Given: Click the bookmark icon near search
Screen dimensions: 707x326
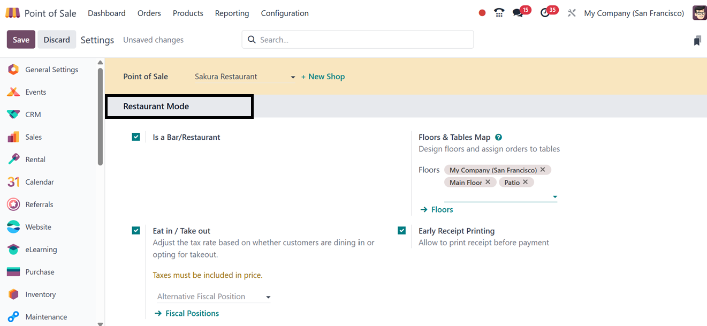Looking at the screenshot, I should click(697, 40).
